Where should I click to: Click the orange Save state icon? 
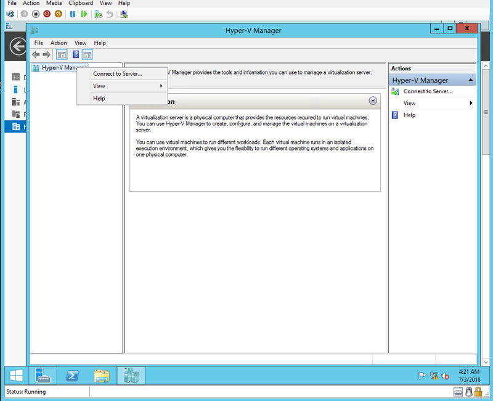58,14
